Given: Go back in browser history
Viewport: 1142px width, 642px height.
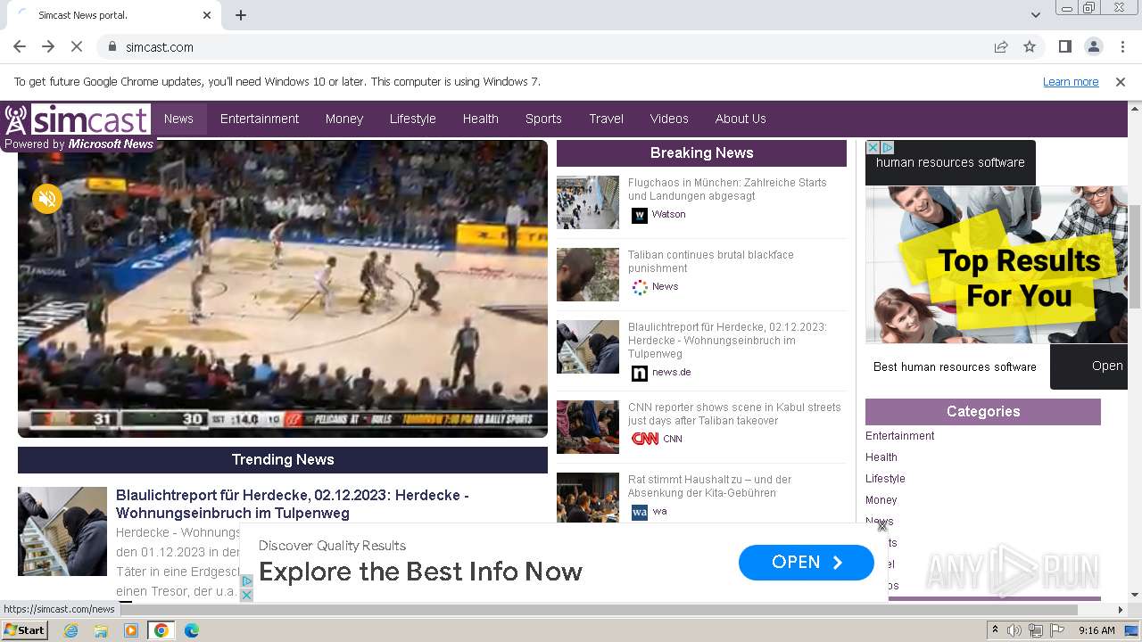Looking at the screenshot, I should 20,47.
